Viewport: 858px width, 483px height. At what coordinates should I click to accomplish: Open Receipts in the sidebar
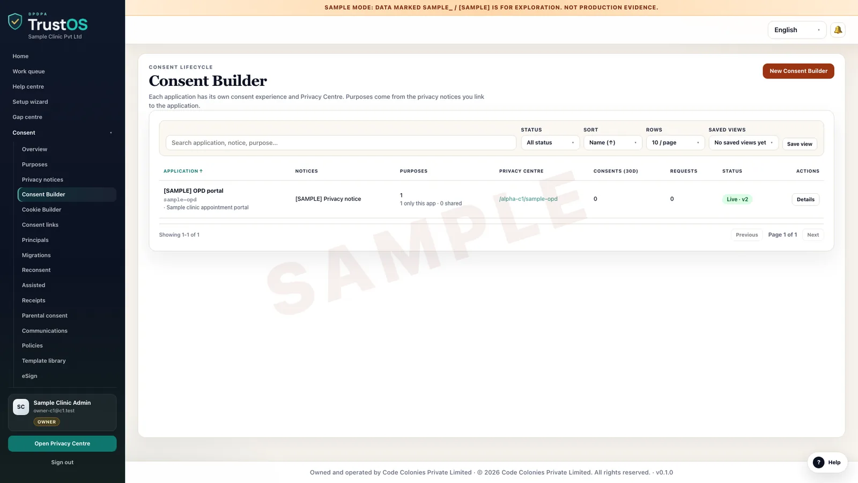[33, 301]
